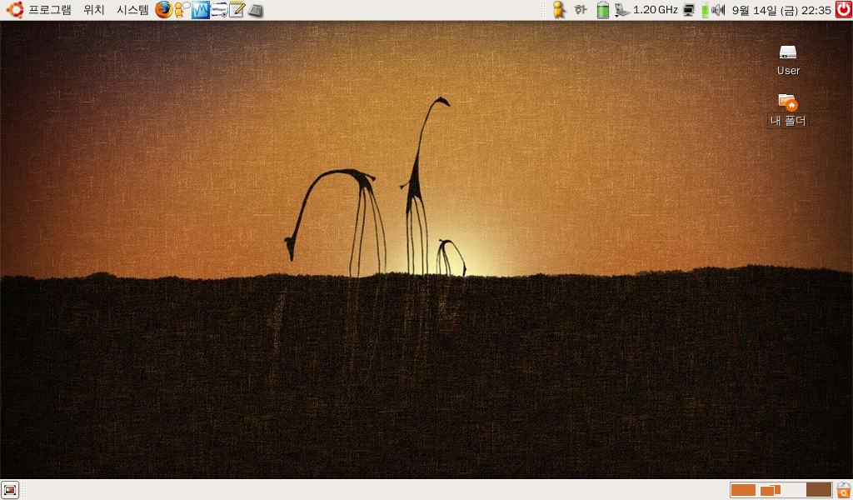Open the User drive desktop icon
The width and height of the screenshot is (853, 500).
(788, 60)
